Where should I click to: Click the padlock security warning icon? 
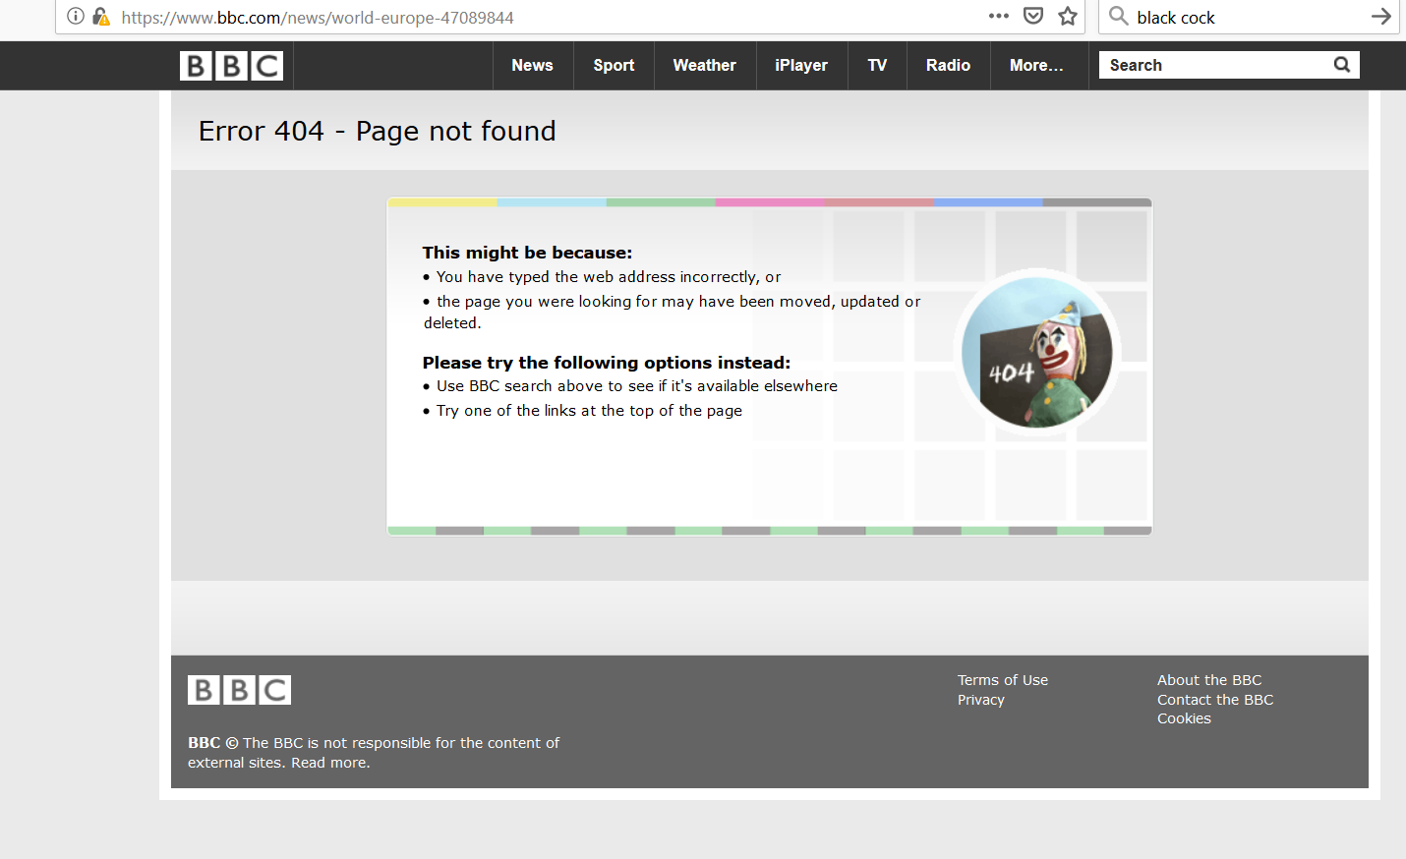[x=101, y=17]
